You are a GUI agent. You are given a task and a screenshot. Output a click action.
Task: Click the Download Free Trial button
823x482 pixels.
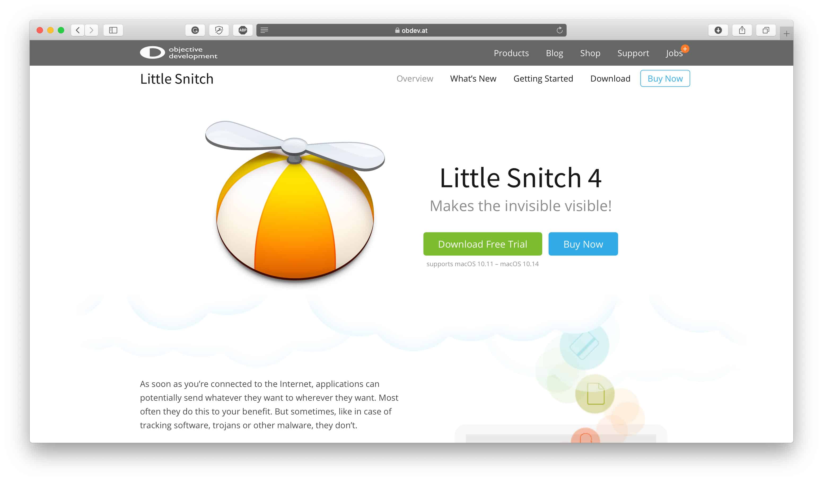point(483,244)
